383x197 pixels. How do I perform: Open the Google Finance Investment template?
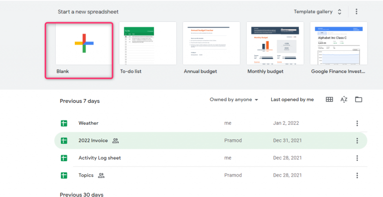click(x=339, y=43)
